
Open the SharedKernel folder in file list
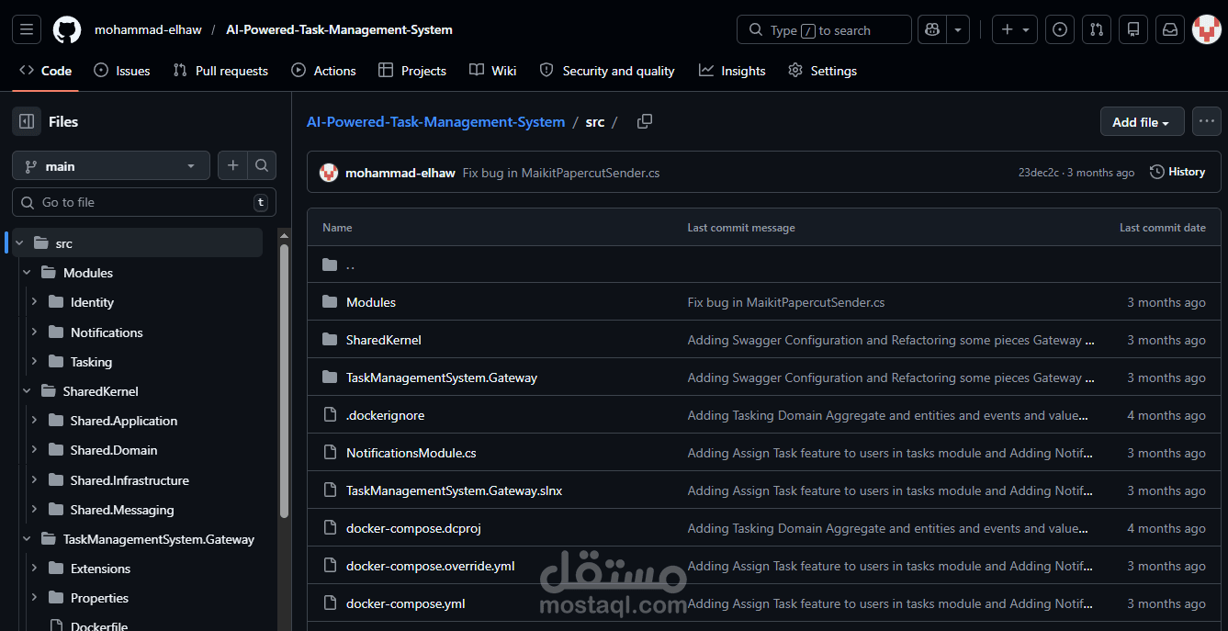pyautogui.click(x=384, y=340)
